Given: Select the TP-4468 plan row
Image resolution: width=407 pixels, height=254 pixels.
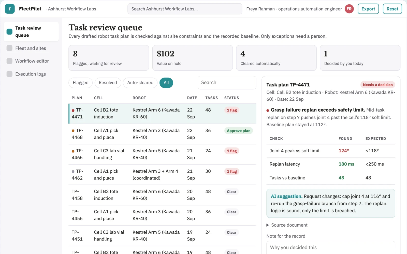Looking at the screenshot, I should pos(163,134).
